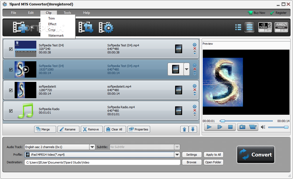Uncheck the first Softpedia Test (04) 320*240 item
Image resolution: width=293 pixels, height=179 pixels.
point(11,49)
